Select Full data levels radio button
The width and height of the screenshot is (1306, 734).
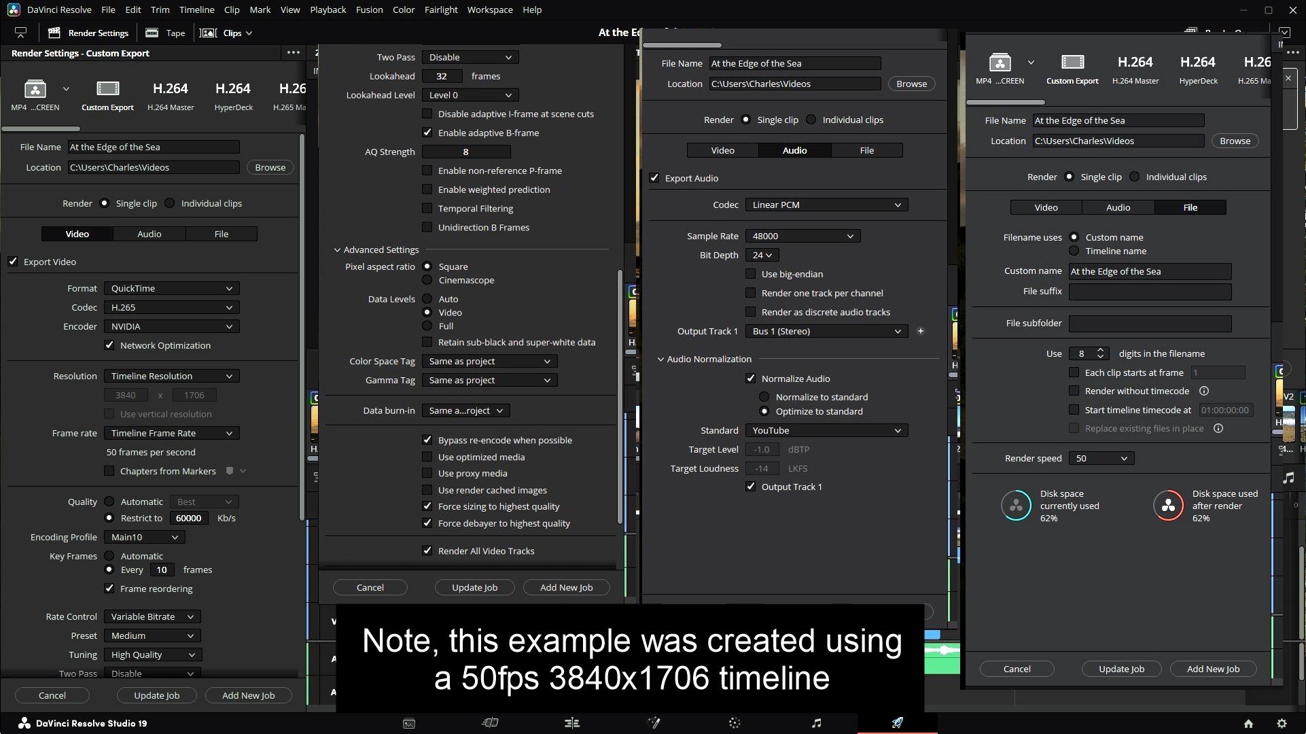coord(427,326)
